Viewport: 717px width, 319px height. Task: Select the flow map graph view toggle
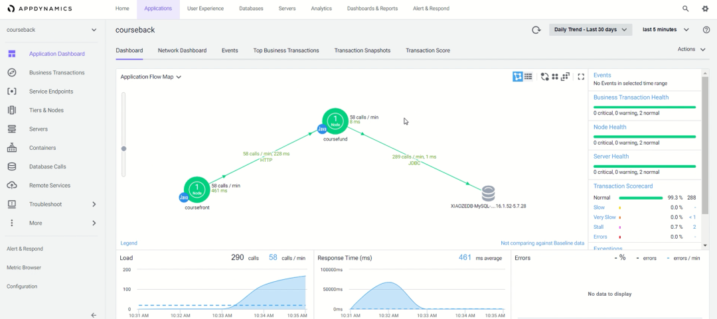click(518, 77)
